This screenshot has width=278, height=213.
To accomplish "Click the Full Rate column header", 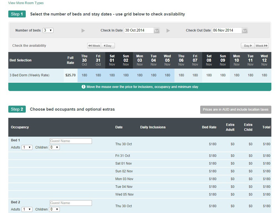I will 70,60.
